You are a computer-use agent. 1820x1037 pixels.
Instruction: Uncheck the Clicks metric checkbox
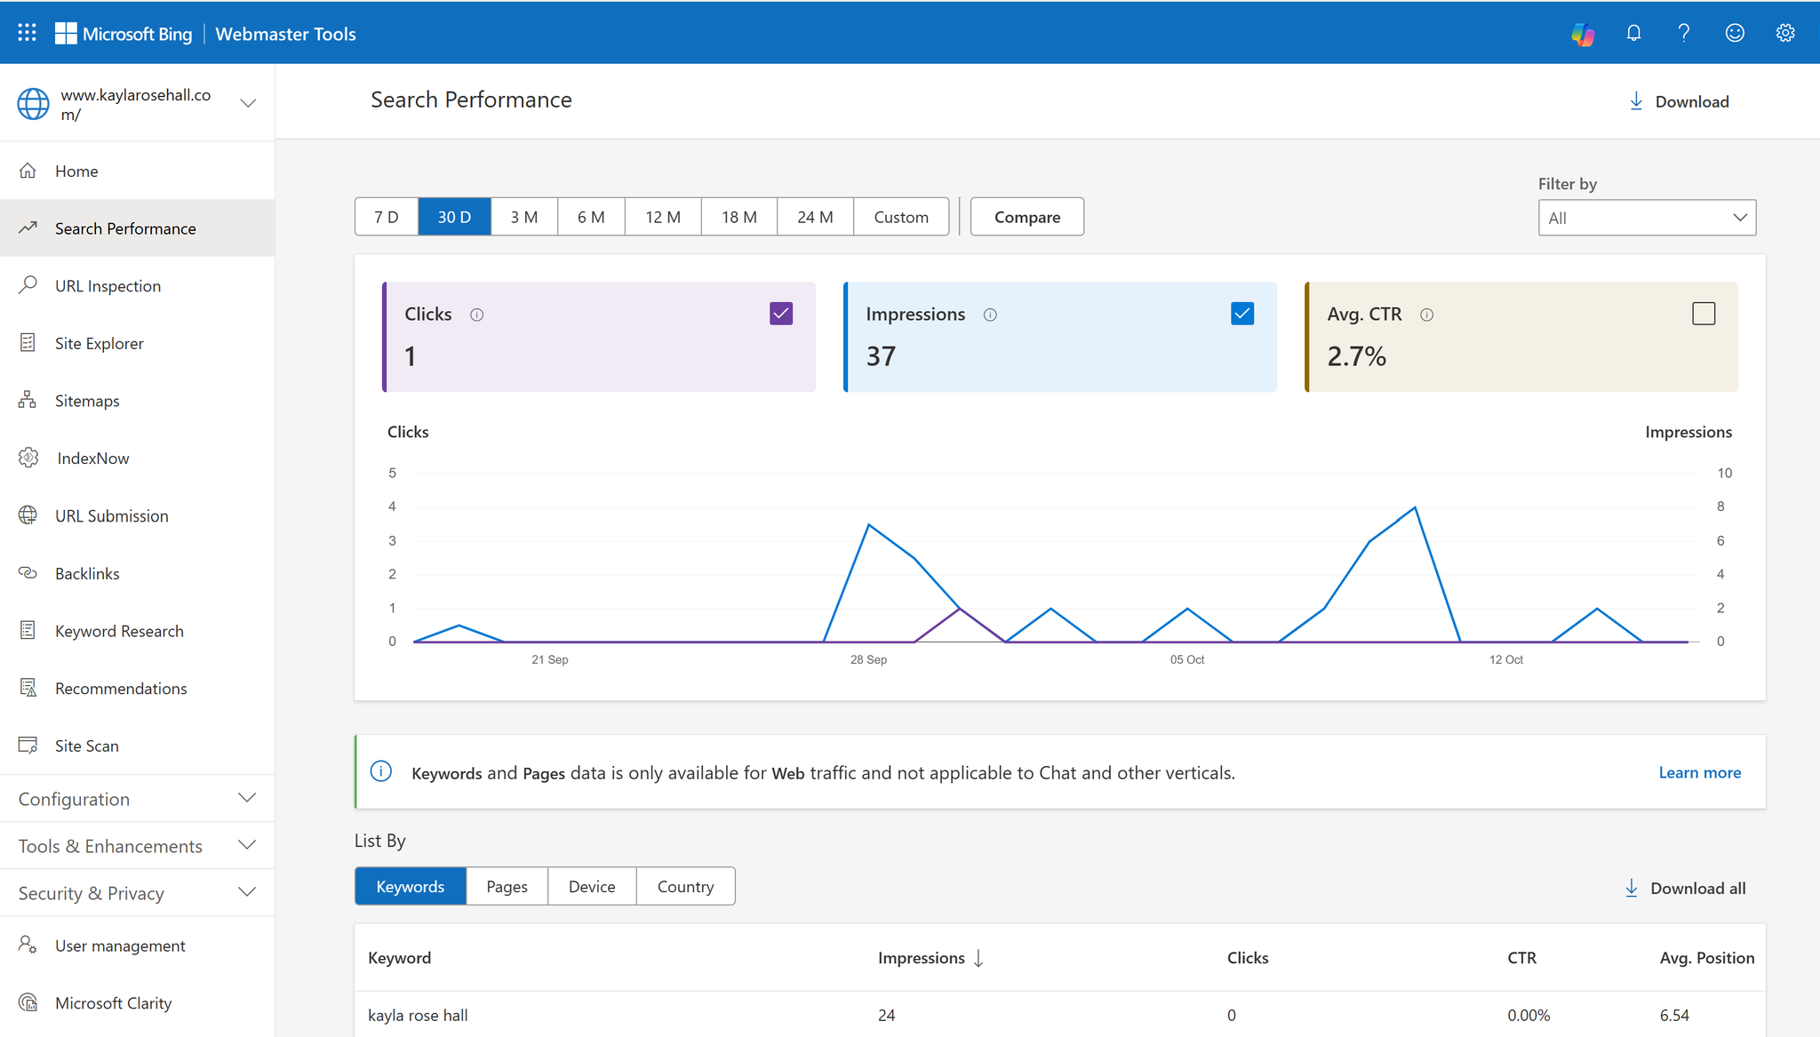(x=781, y=314)
